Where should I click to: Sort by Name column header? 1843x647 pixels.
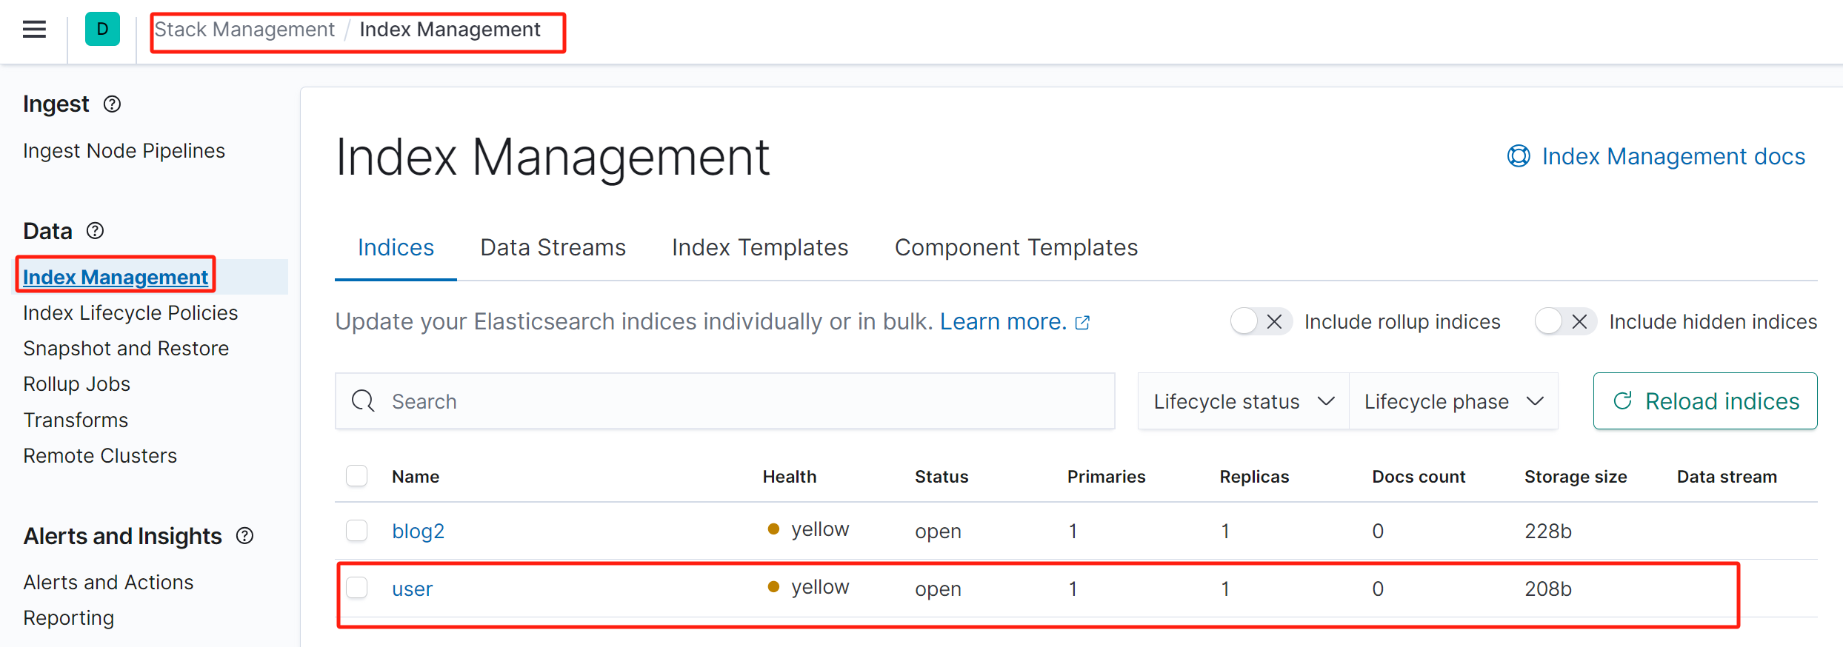tap(416, 477)
